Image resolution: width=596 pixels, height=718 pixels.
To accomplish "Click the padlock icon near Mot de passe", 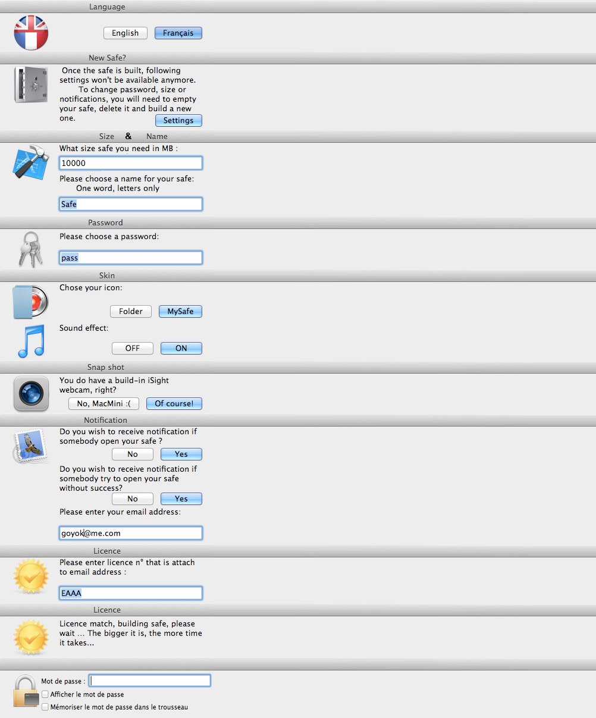I will (x=26, y=691).
